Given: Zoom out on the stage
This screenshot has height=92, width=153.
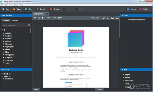Looking at the screenshot, I should pyautogui.click(x=39, y=18).
